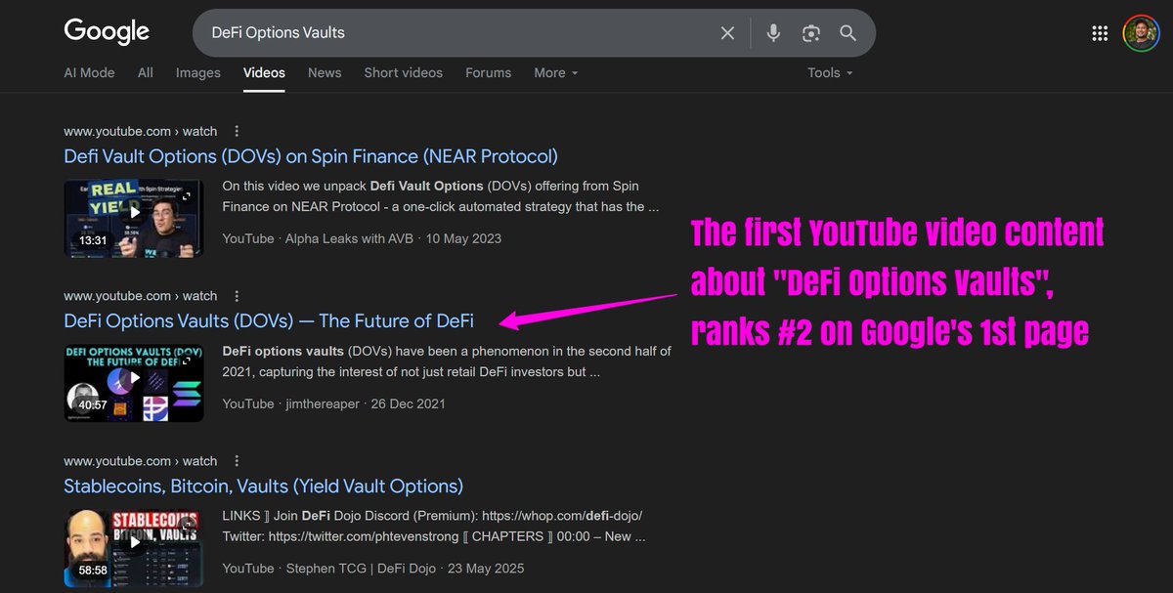
Task: Expand the More search categories dropdown
Action: (x=554, y=72)
